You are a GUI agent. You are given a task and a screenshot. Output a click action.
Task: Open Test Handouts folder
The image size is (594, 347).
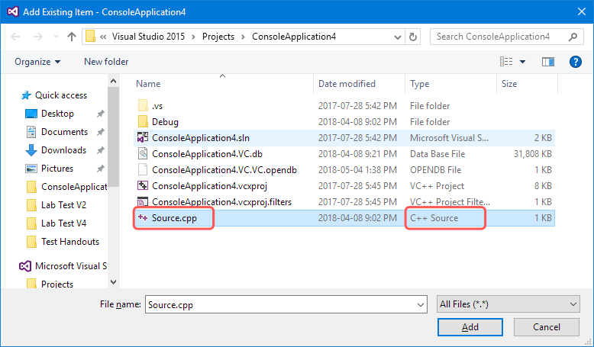70,242
